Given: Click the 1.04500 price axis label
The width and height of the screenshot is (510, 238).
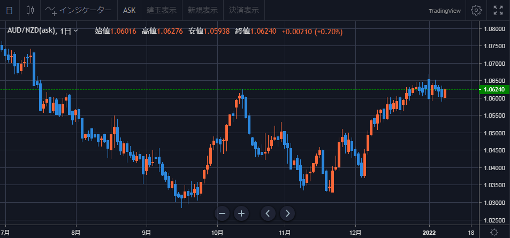Looking at the screenshot, I should tap(494, 150).
